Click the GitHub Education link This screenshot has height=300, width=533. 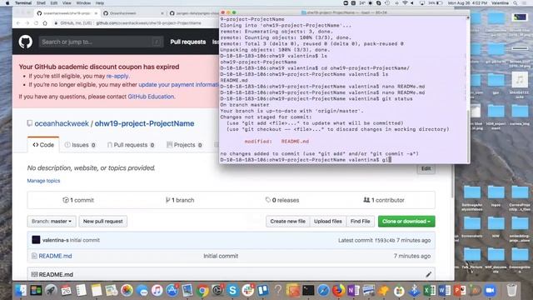click(x=151, y=97)
